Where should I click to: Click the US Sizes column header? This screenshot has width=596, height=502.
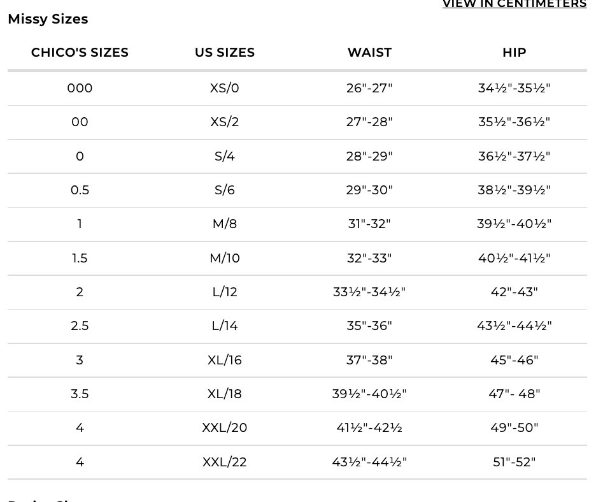(225, 53)
